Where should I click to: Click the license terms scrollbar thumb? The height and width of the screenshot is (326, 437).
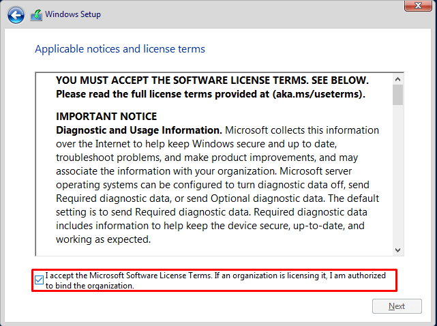[x=398, y=94]
